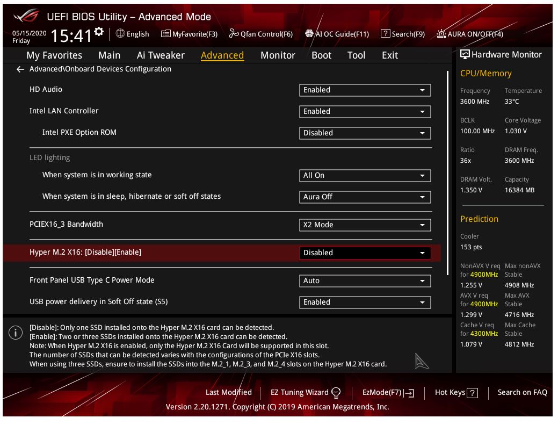558x425 pixels.
Task: Switch to EzMode(F7)
Action: coord(382,393)
